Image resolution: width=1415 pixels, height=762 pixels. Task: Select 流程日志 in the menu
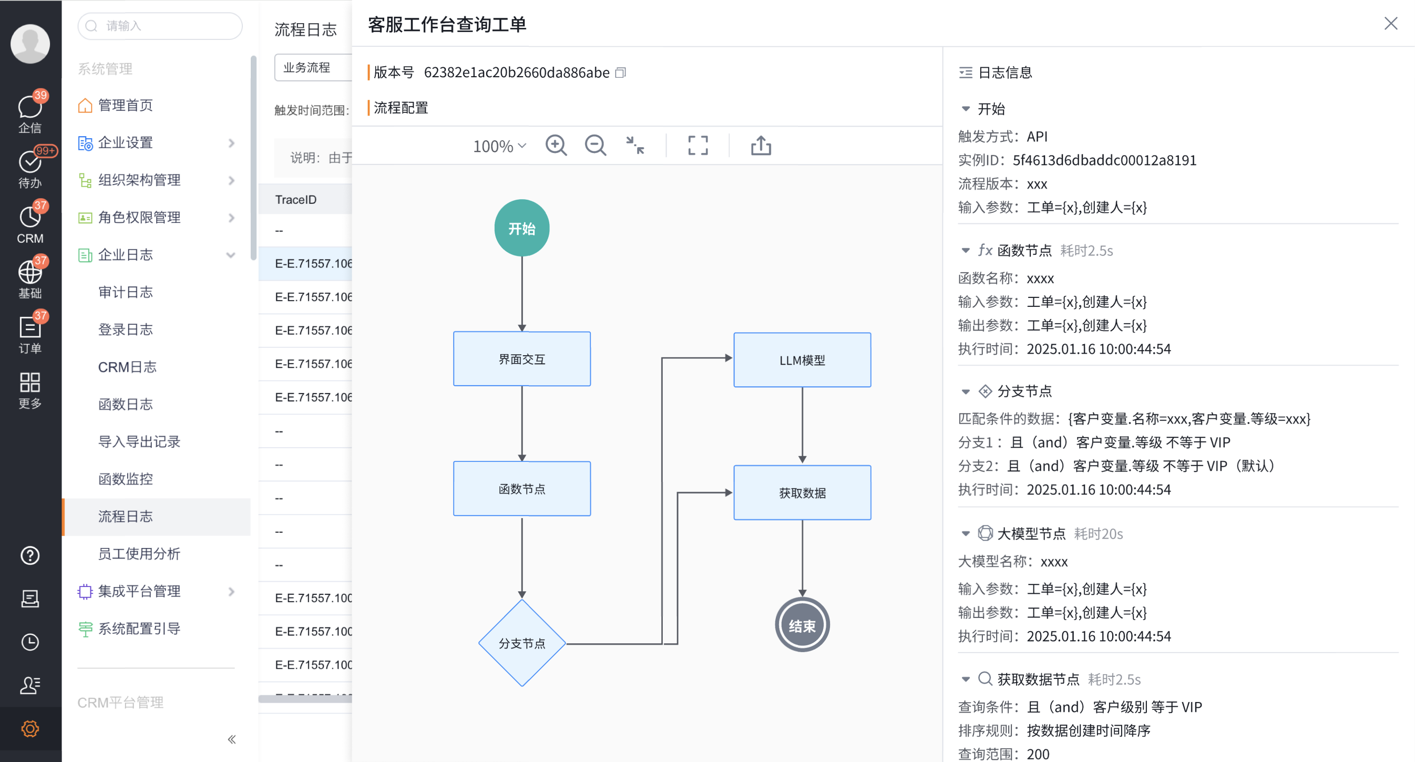click(x=157, y=517)
